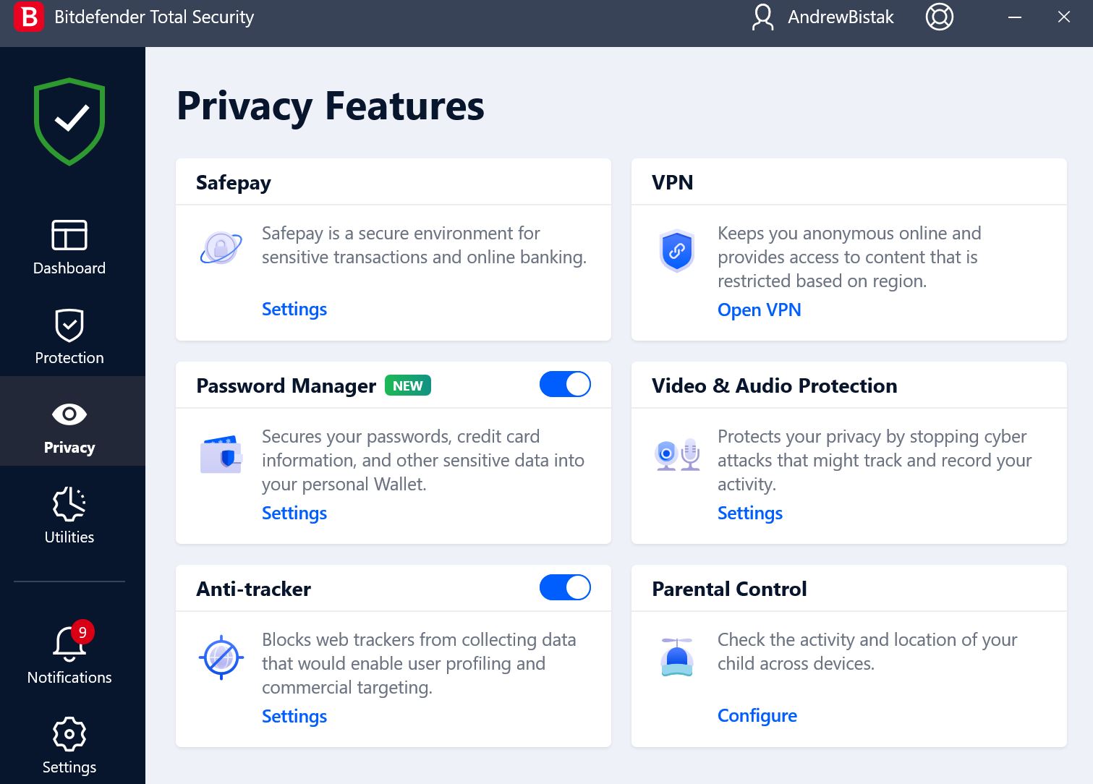Click the Safepay planet lock icon

coord(221,248)
